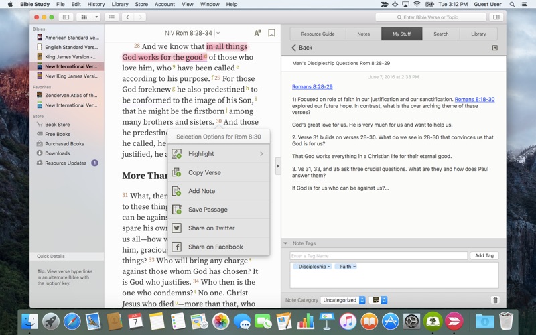Choose Copy Verse from selection options
This screenshot has height=335, width=536.
pos(219,172)
